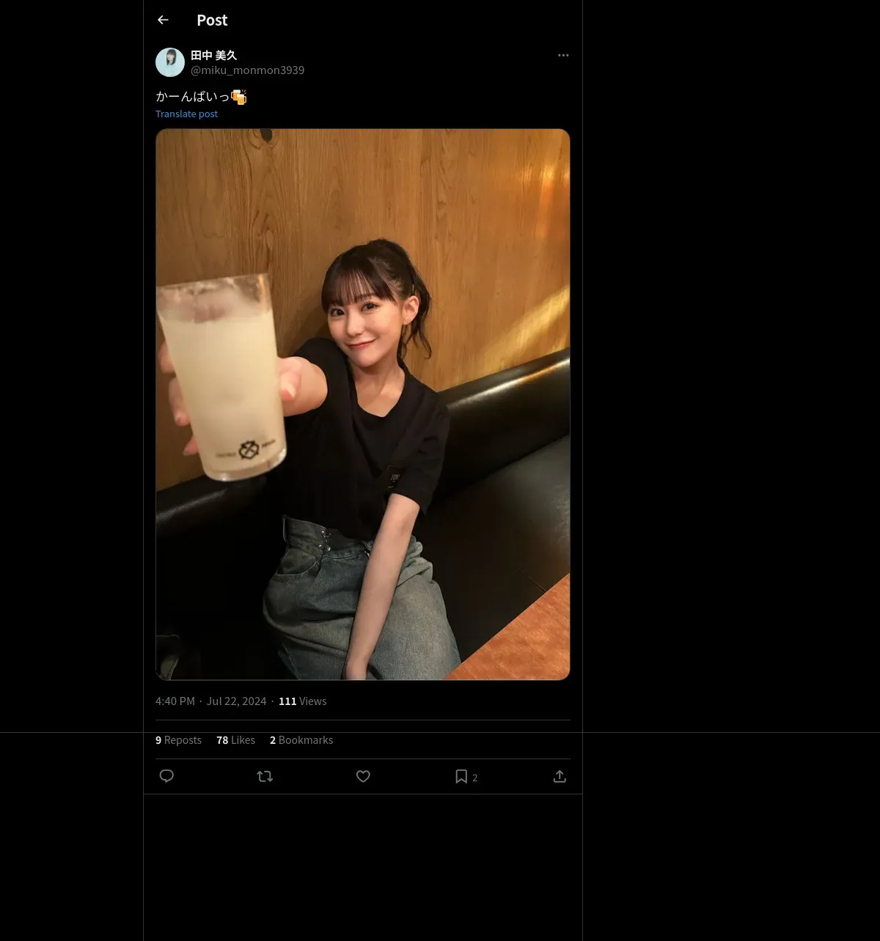Click the Translate post link
The width and height of the screenshot is (880, 941).
coord(186,114)
